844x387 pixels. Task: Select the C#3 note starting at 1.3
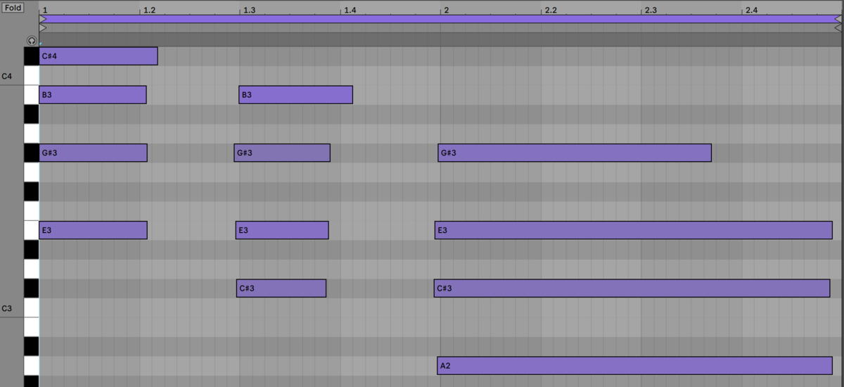[281, 288]
